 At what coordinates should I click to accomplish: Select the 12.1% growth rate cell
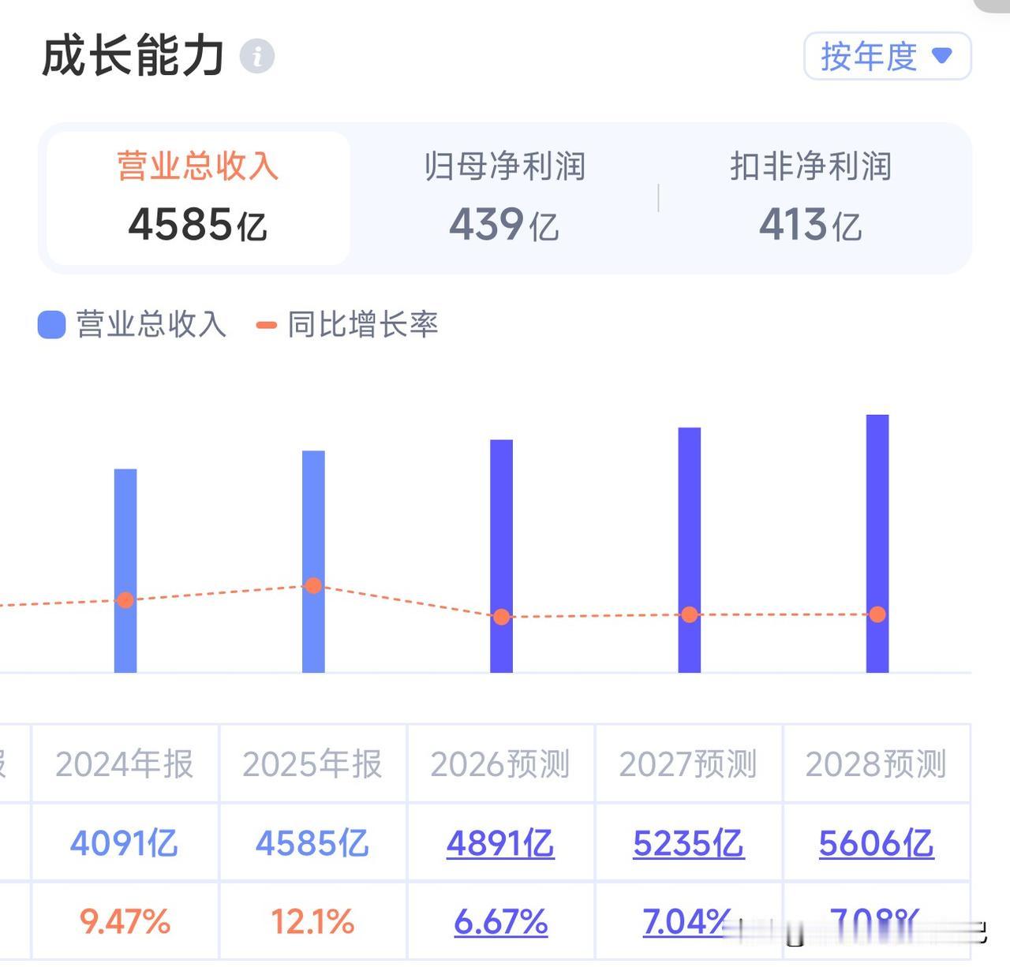(x=312, y=921)
